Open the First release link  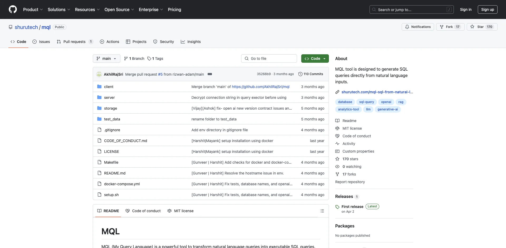point(352,207)
